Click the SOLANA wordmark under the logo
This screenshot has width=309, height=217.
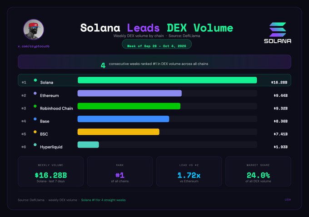click(x=278, y=41)
